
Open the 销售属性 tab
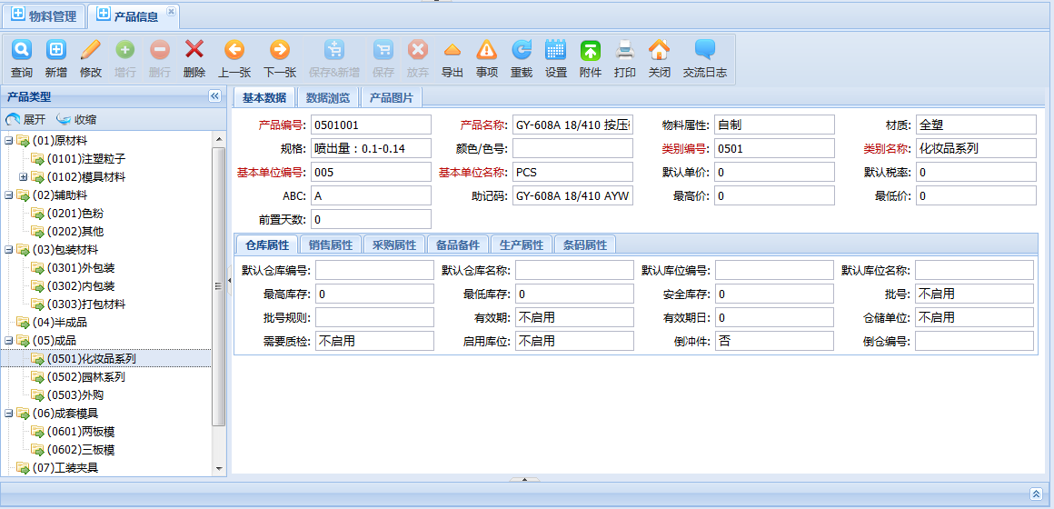pyautogui.click(x=331, y=245)
